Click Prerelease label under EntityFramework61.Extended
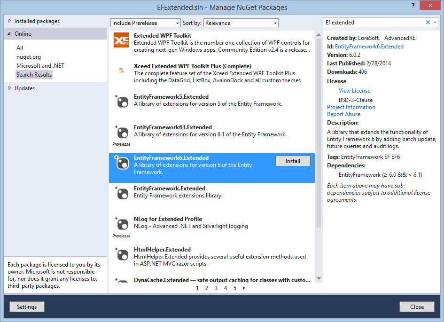444x322 pixels. pos(121,144)
